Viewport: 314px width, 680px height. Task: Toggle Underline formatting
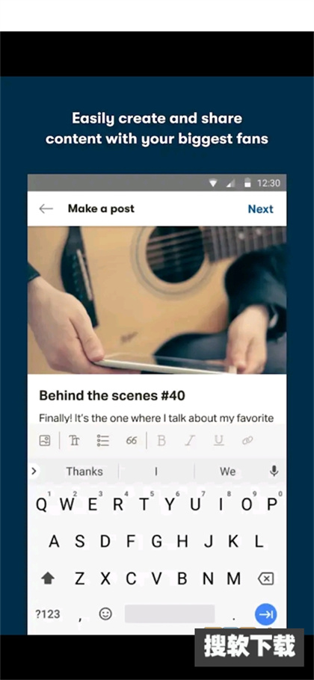219,441
